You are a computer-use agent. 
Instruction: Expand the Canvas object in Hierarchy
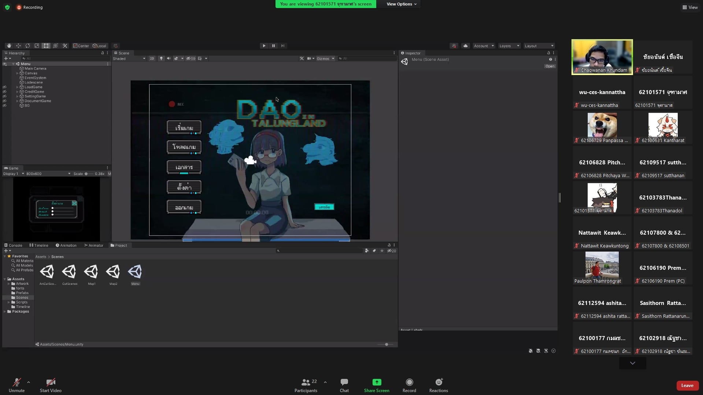click(x=17, y=73)
